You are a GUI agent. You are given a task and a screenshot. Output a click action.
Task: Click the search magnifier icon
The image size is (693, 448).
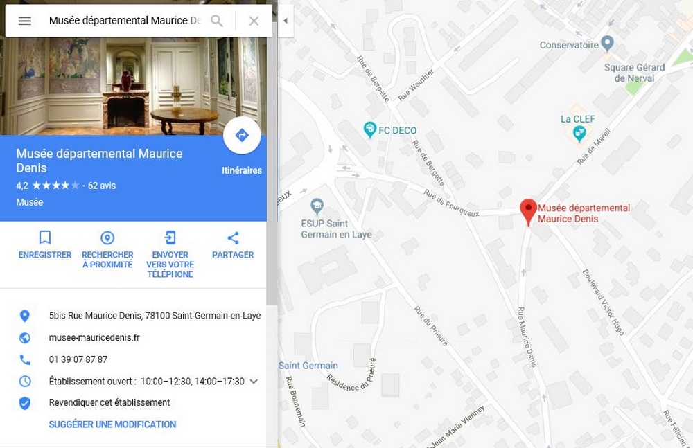click(216, 21)
